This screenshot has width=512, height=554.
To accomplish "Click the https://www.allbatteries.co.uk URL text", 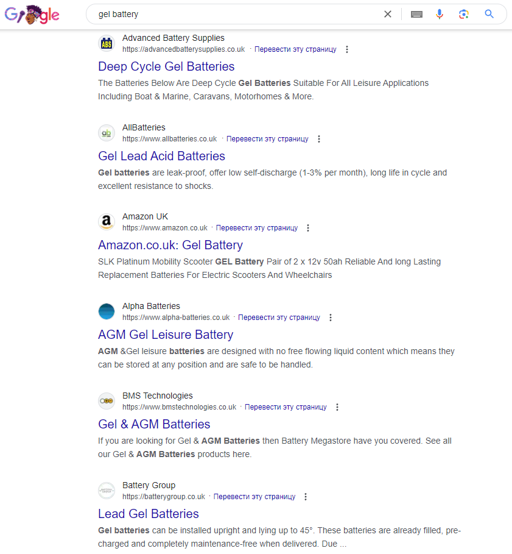I will (x=169, y=139).
